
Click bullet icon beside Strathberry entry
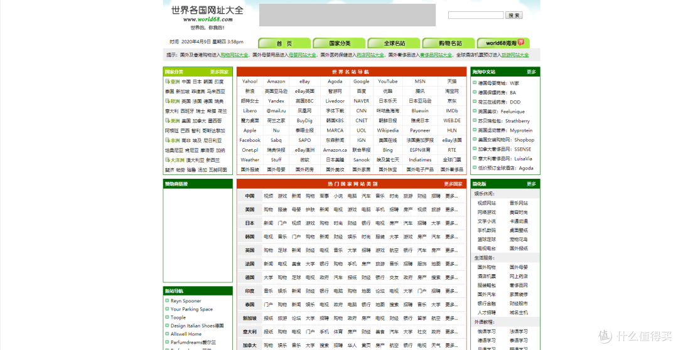[475, 120]
